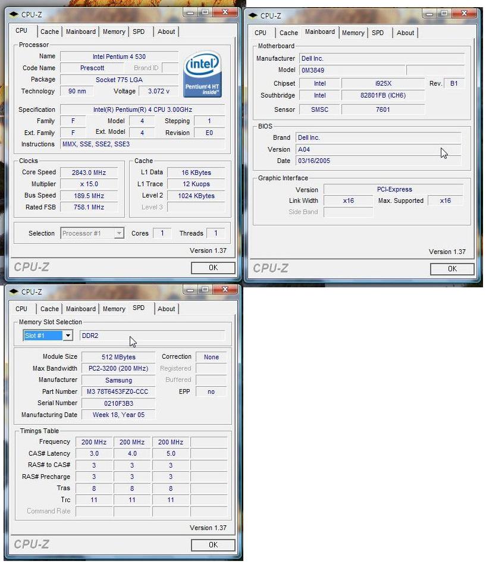The width and height of the screenshot is (486, 564).
Task: Open the Memory tab in the CPU window
Action: [114, 32]
